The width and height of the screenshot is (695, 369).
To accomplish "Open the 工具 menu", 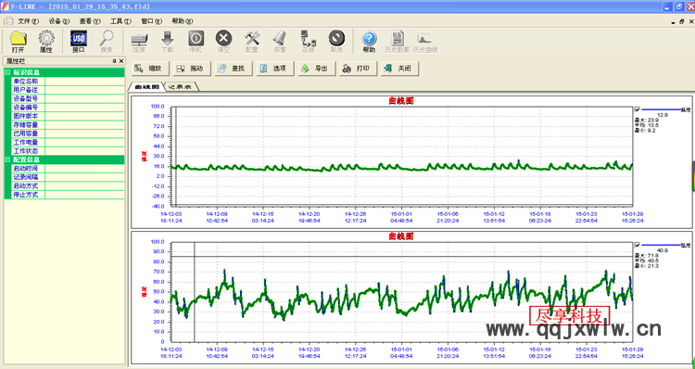I will (120, 21).
